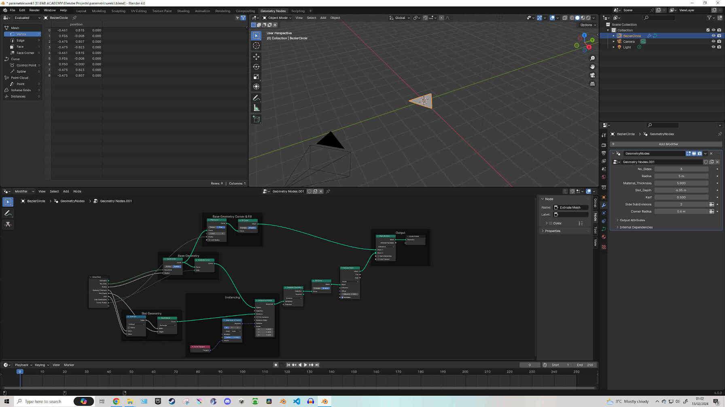The width and height of the screenshot is (725, 407).
Task: Switch perspective/orthographic grid icon
Action: pyautogui.click(x=592, y=84)
